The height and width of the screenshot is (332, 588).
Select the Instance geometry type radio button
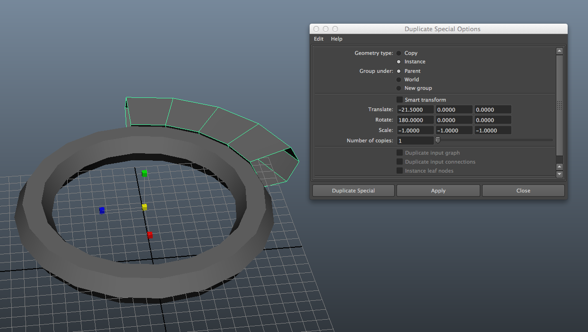[x=399, y=61]
